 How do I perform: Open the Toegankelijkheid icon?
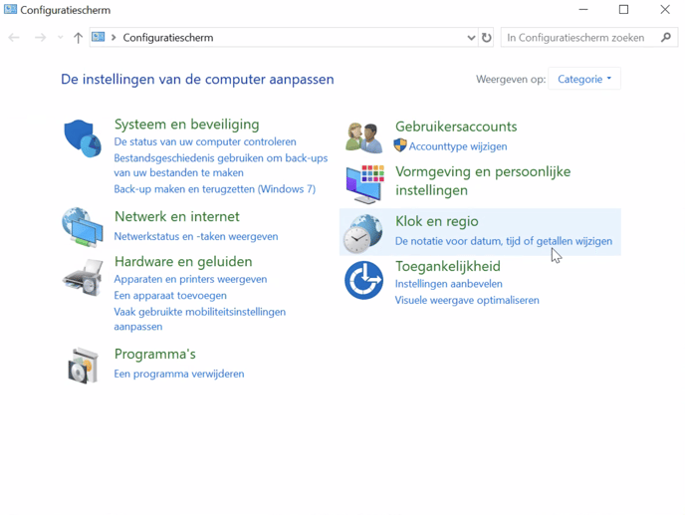pos(363,281)
